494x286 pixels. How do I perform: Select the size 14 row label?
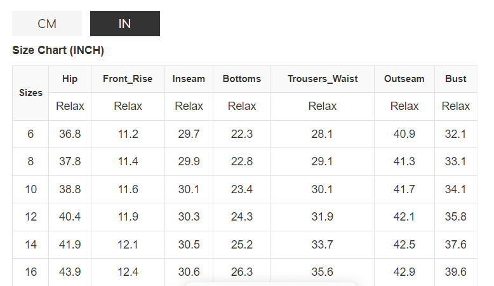[x=30, y=245]
